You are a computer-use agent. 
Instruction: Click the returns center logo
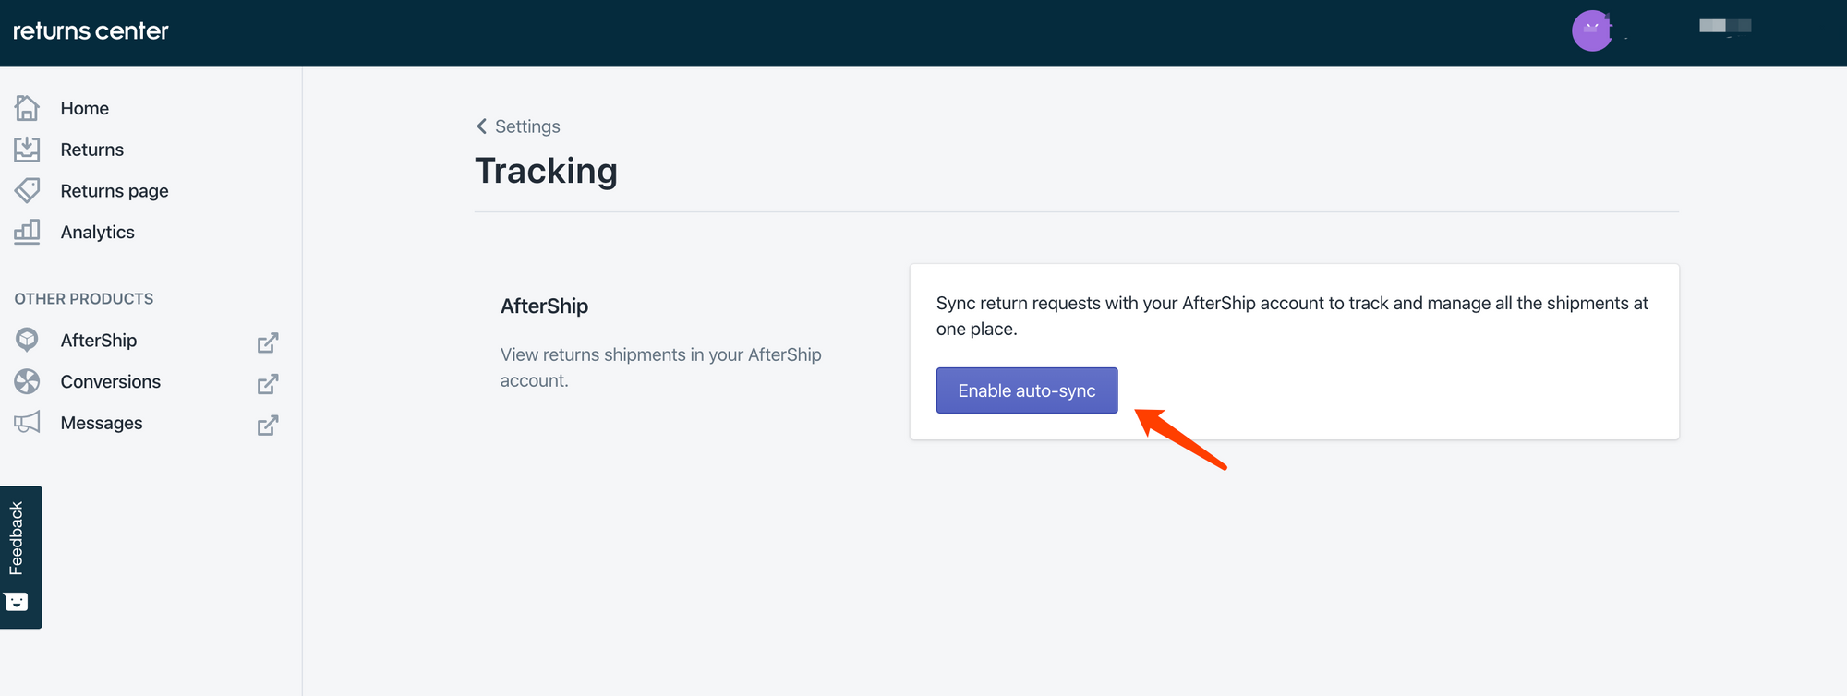tap(91, 31)
